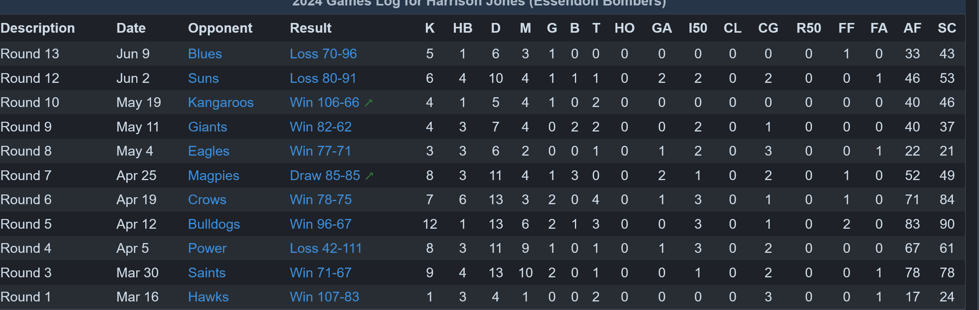Click the Opponent column header
Screen dimensions: 979x310
(x=220, y=28)
